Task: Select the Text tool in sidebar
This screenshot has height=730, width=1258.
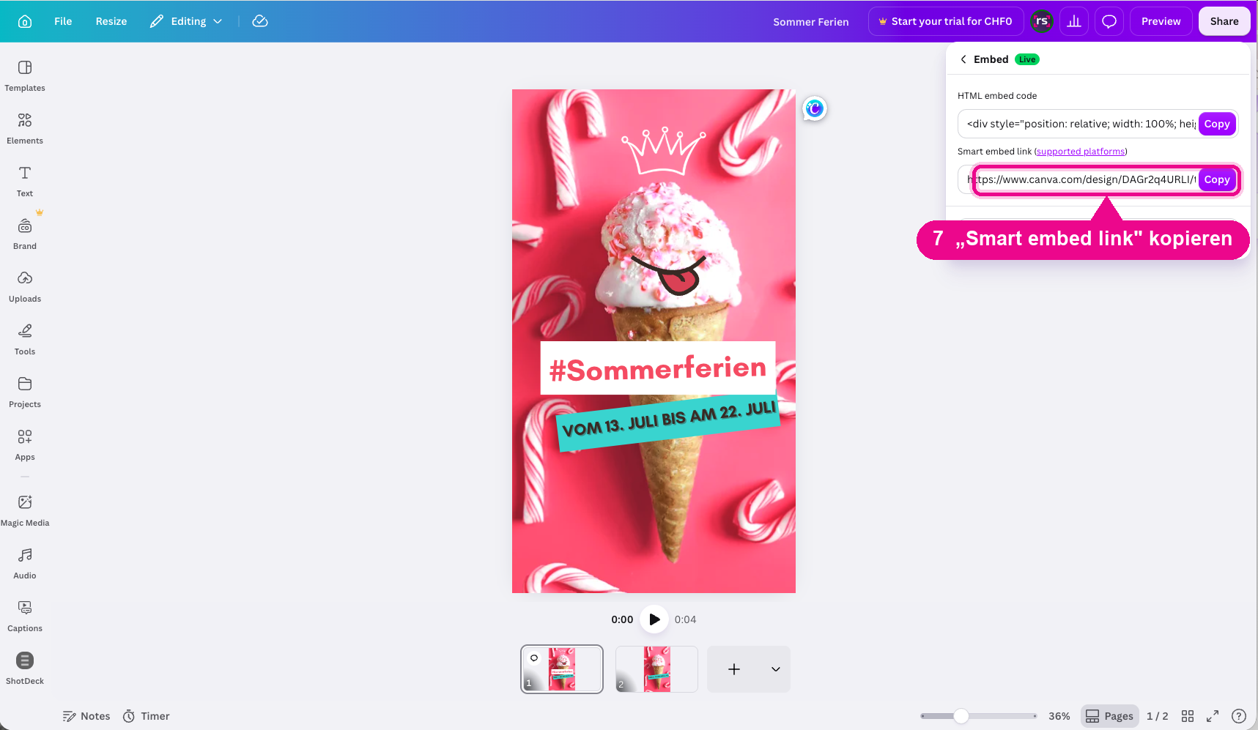Action: pyautogui.click(x=25, y=182)
